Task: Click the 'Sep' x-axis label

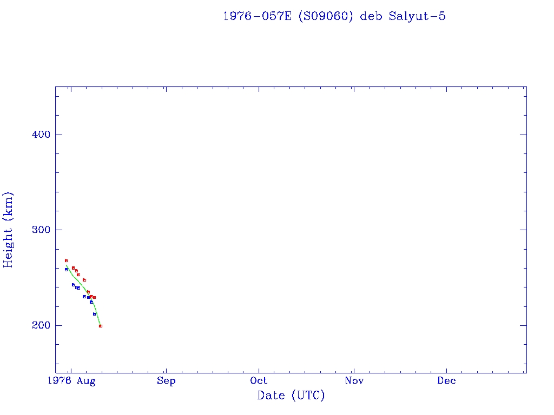Action: [x=166, y=381]
